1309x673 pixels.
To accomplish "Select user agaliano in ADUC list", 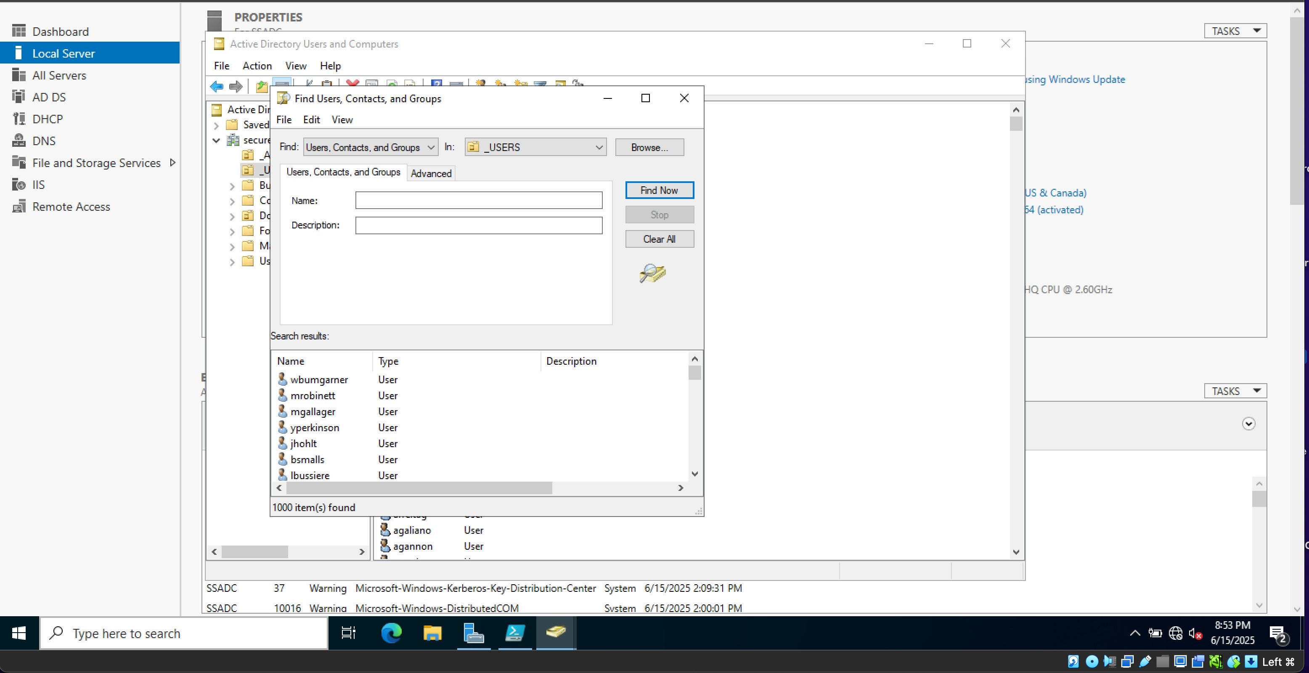I will [x=412, y=530].
